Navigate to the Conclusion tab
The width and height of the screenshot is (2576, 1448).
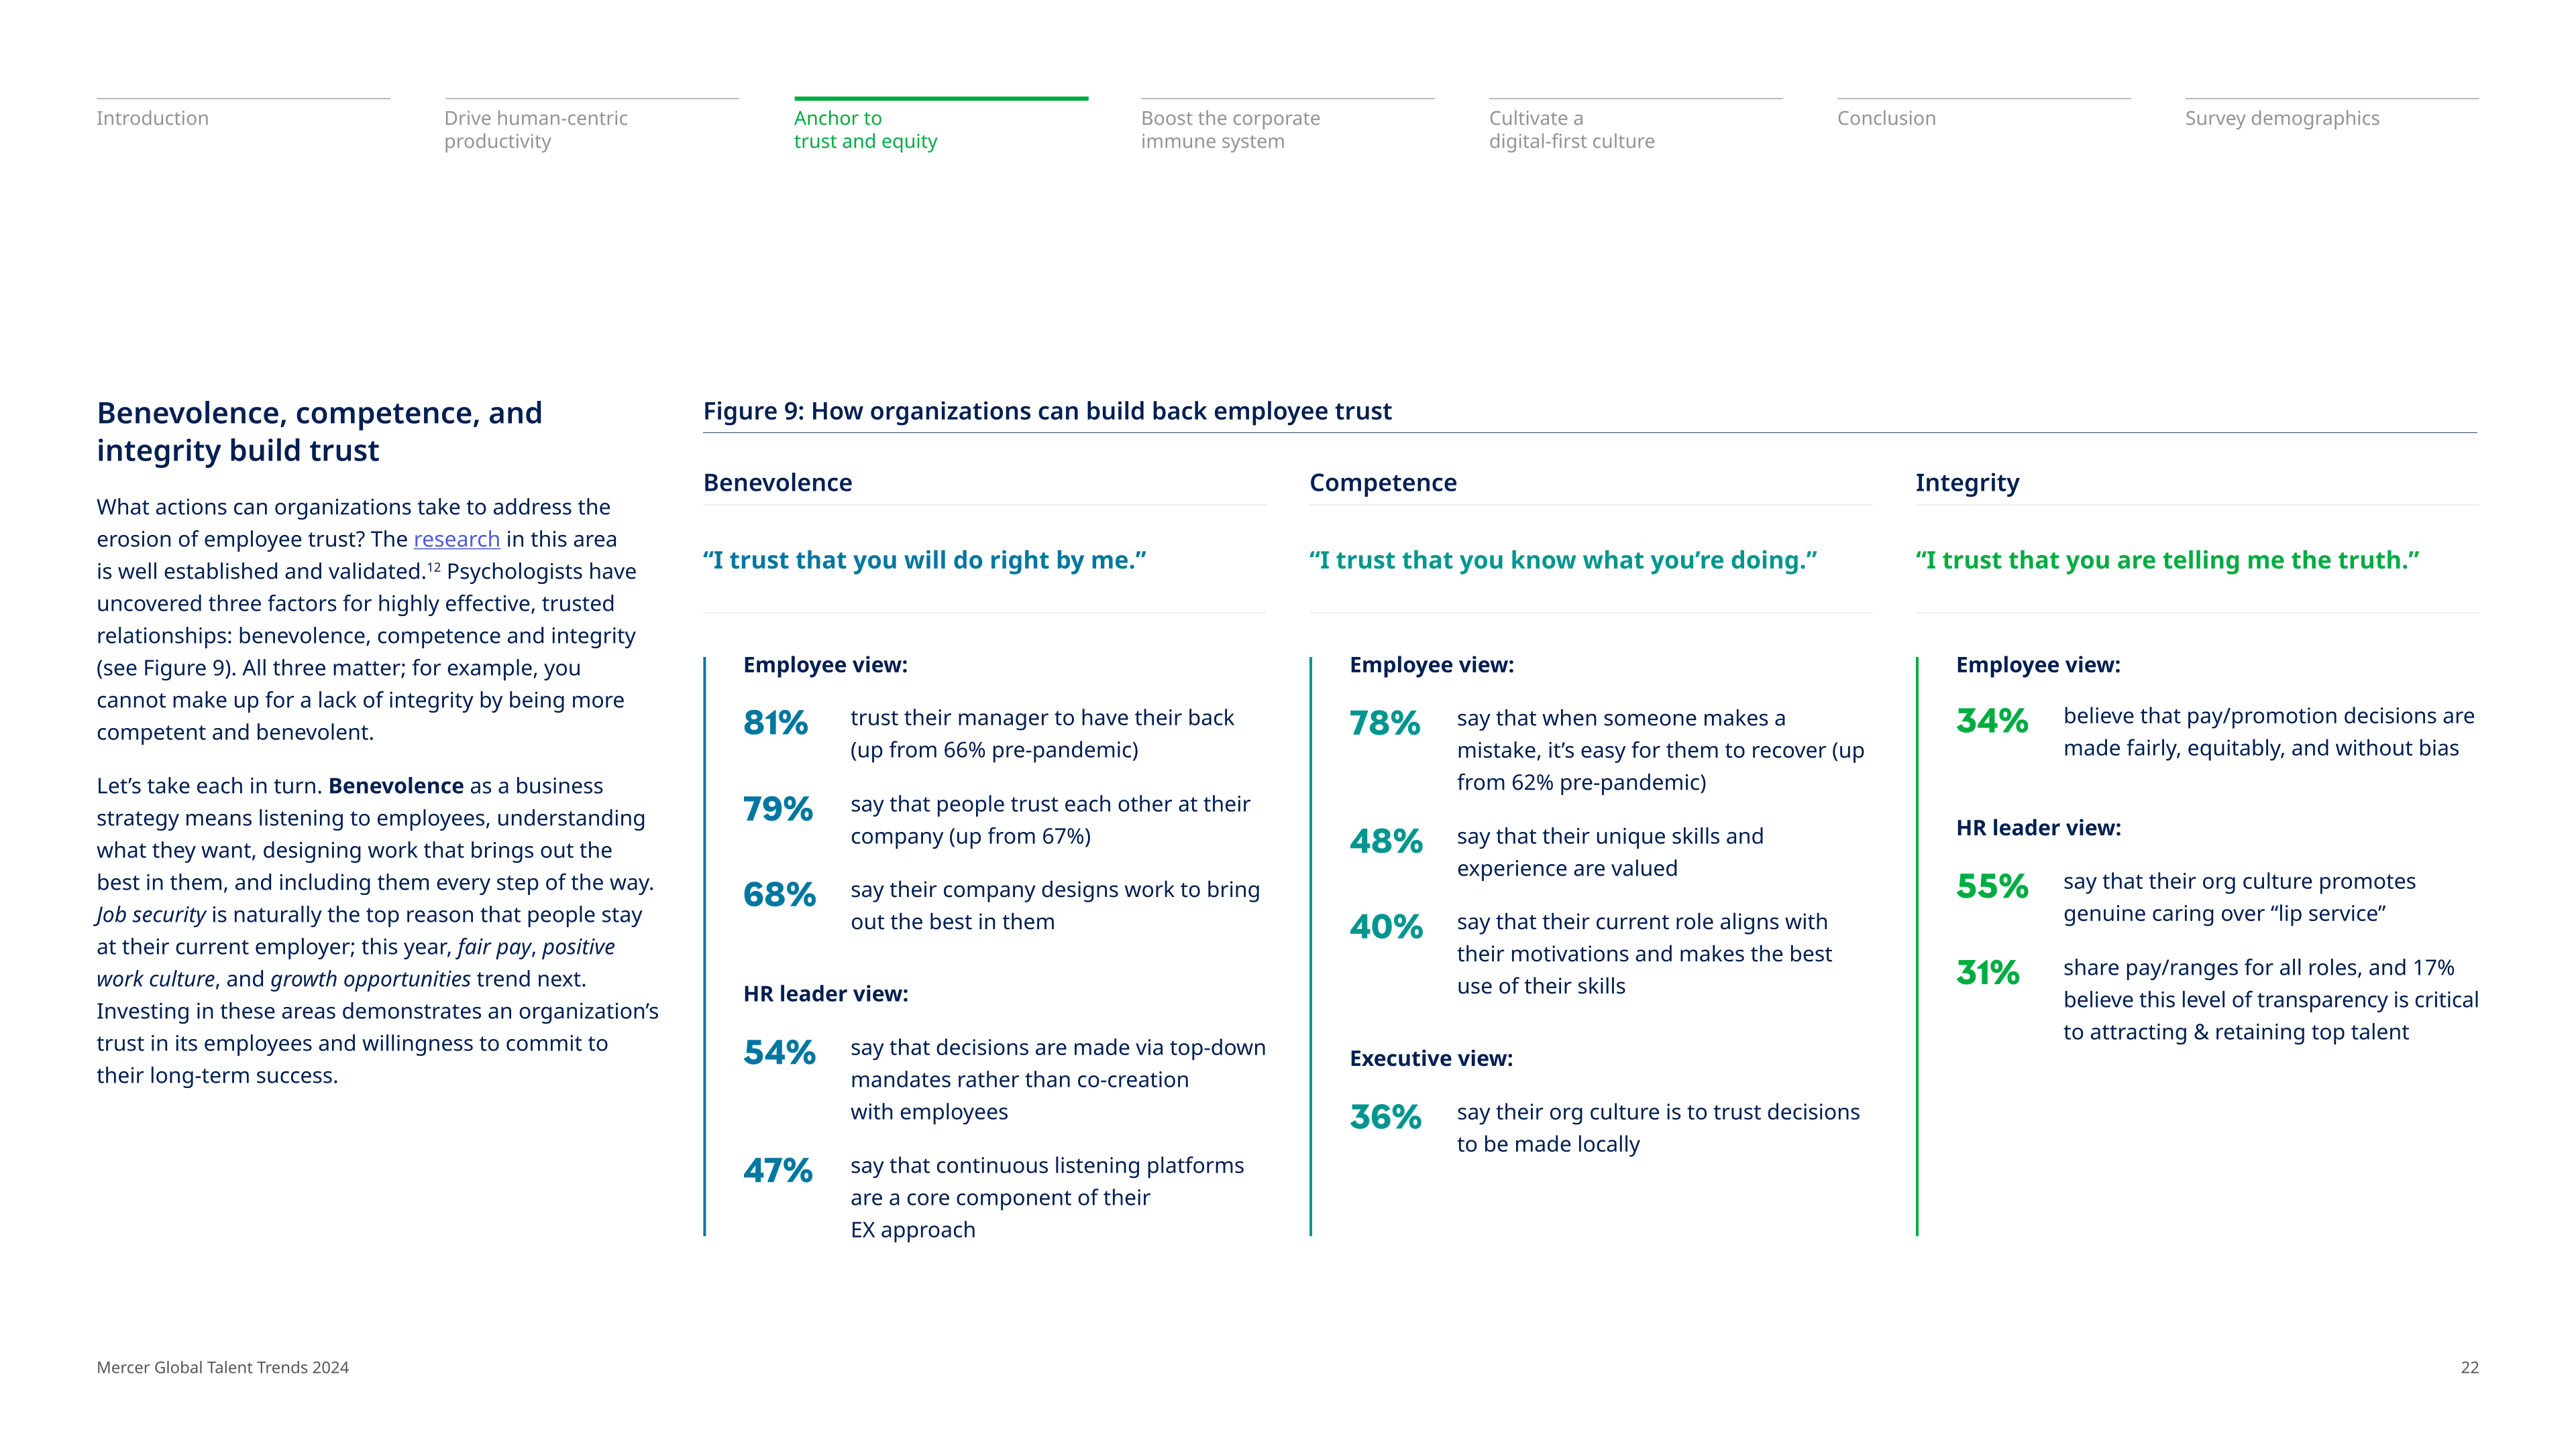coord(1886,118)
